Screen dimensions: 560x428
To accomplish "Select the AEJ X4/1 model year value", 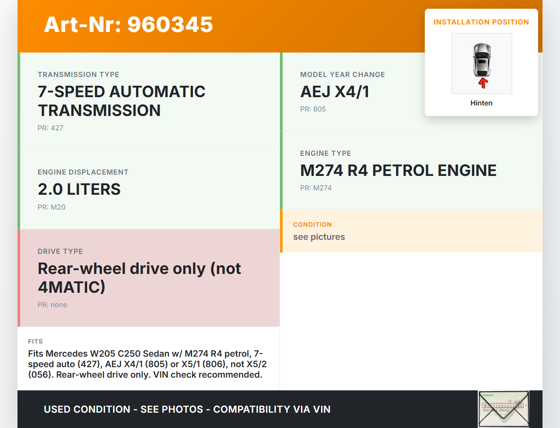I will tap(335, 91).
